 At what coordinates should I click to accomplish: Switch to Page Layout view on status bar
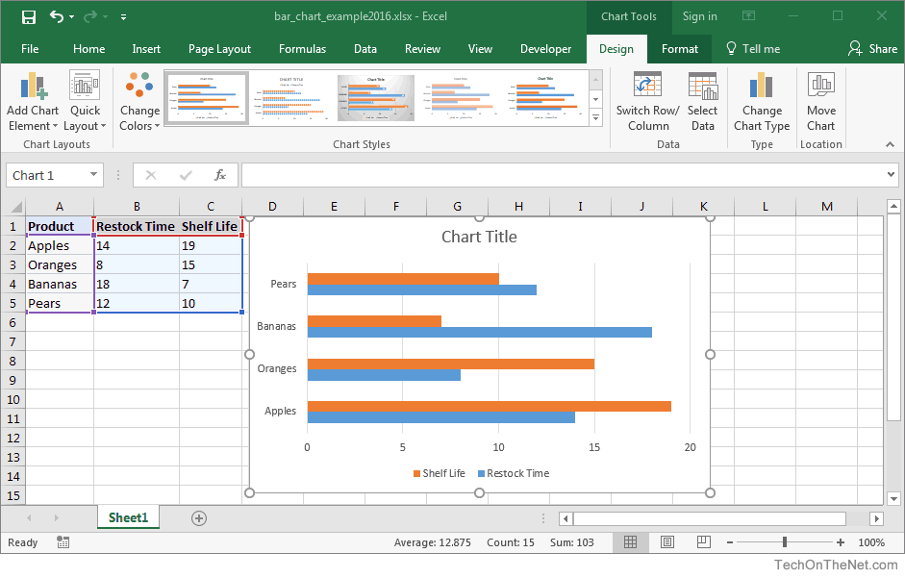tap(666, 541)
